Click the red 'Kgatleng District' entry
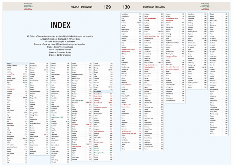The width and height of the screenshot is (233, 167). tap(126, 52)
